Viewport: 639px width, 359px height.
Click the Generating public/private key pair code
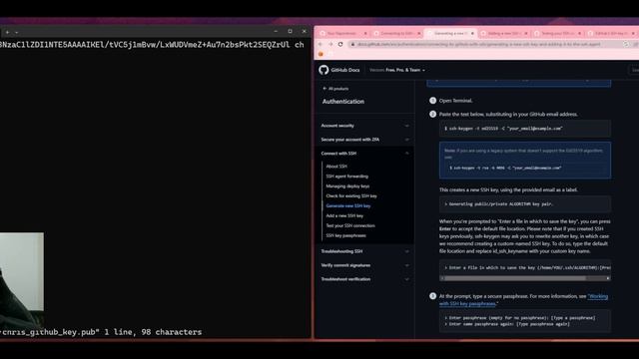coord(525,203)
